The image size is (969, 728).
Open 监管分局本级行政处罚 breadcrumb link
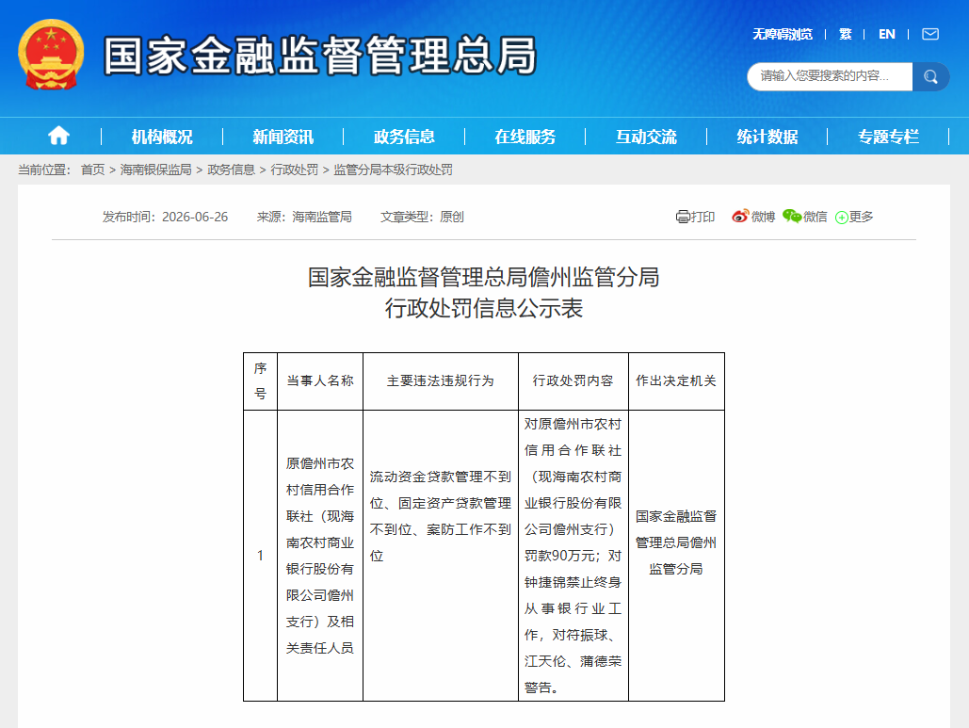(x=393, y=170)
